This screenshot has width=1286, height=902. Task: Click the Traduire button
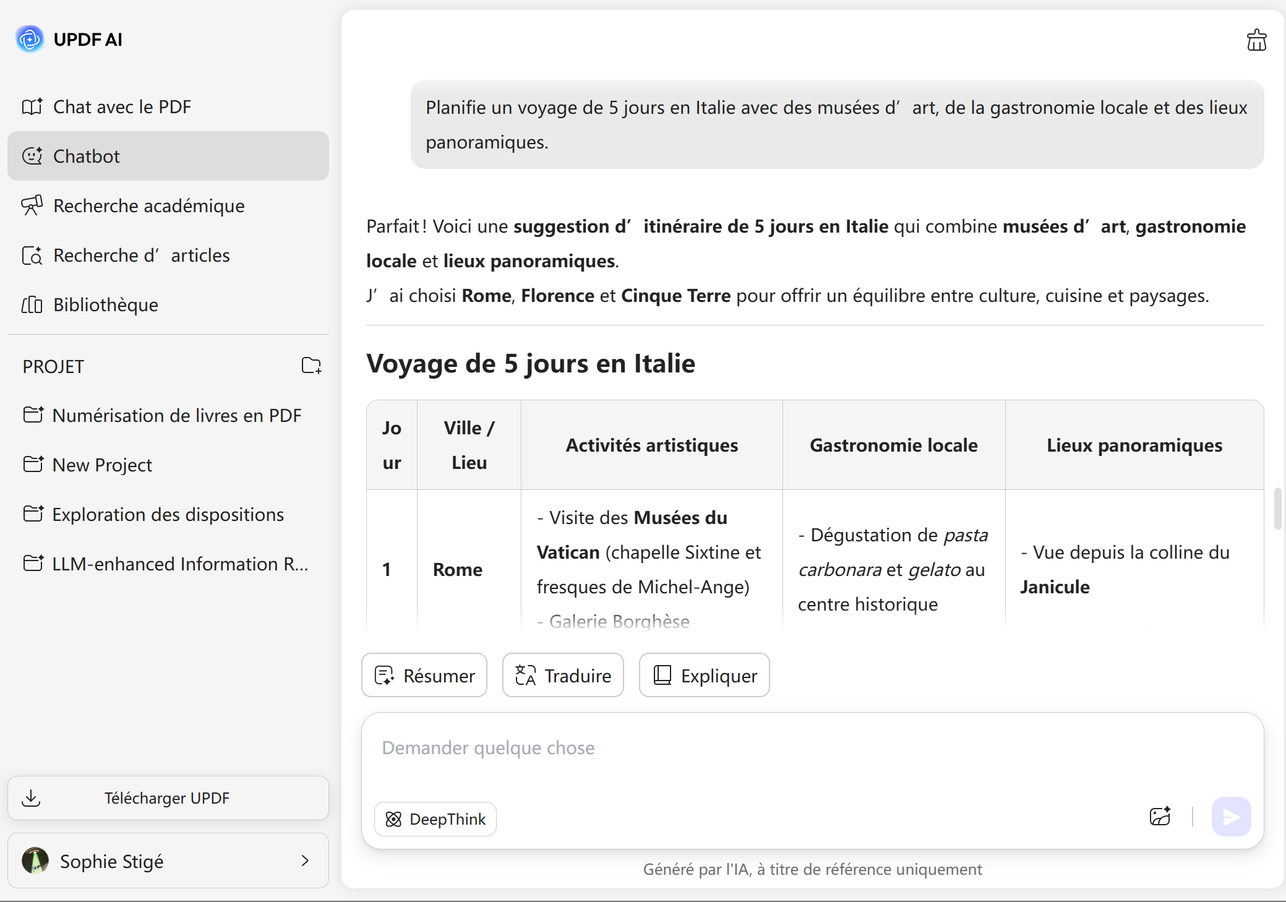point(563,675)
